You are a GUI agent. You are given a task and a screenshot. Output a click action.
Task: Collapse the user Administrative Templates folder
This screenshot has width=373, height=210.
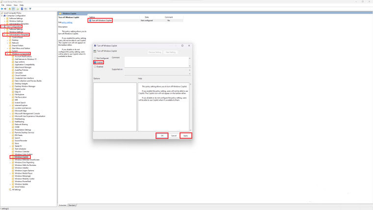pyautogui.click(x=4, y=35)
